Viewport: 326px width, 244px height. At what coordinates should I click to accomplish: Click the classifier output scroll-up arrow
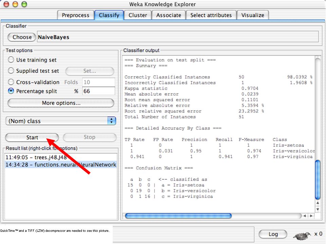(x=318, y=203)
